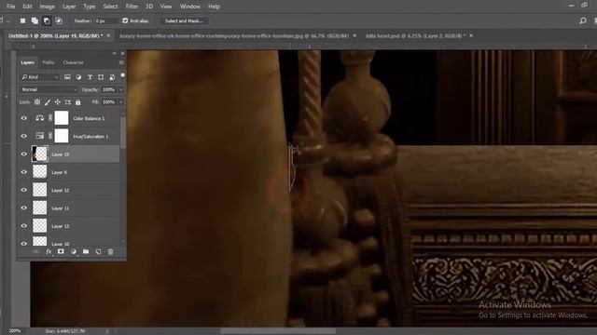Switch to the luxury-home-office jpg document tab
This screenshot has height=335, width=597.
pos(234,35)
